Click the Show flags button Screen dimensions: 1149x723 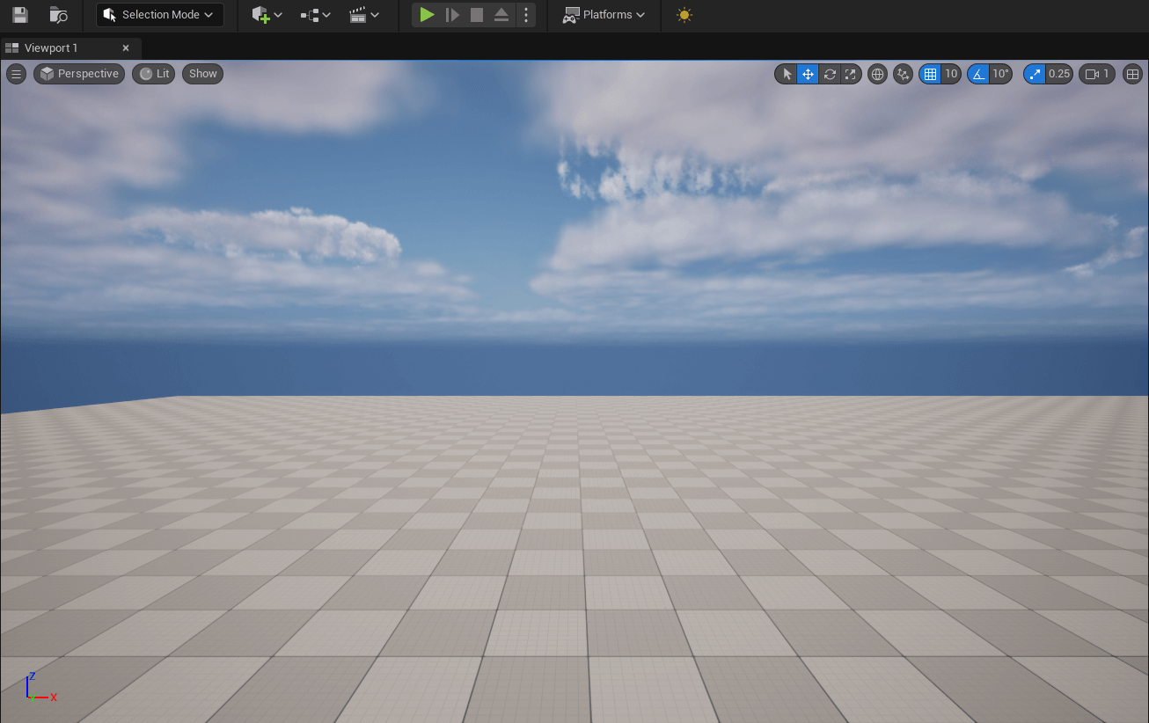click(202, 74)
